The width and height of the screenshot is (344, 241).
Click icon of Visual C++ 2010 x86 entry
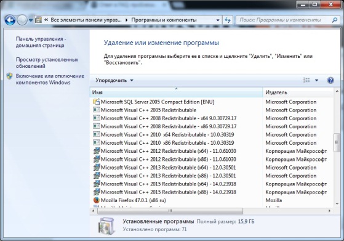[97, 143]
